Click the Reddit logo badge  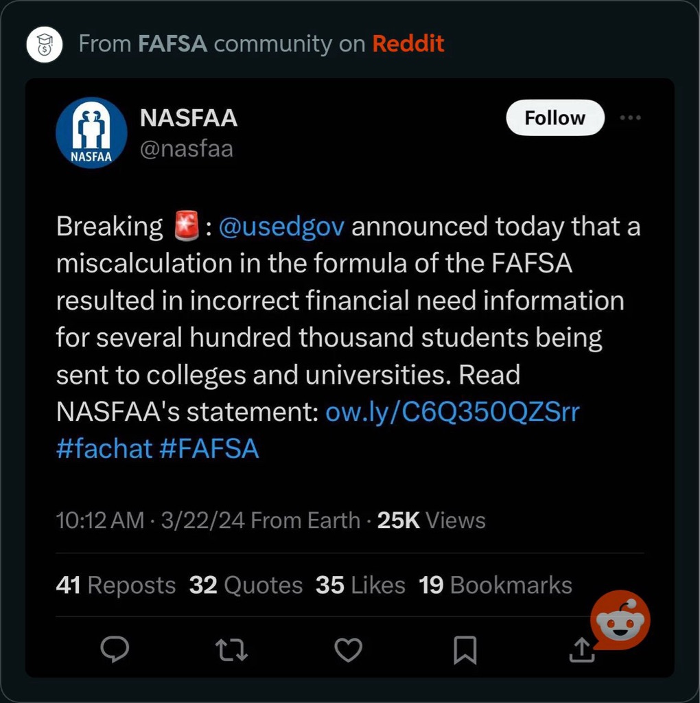[620, 620]
